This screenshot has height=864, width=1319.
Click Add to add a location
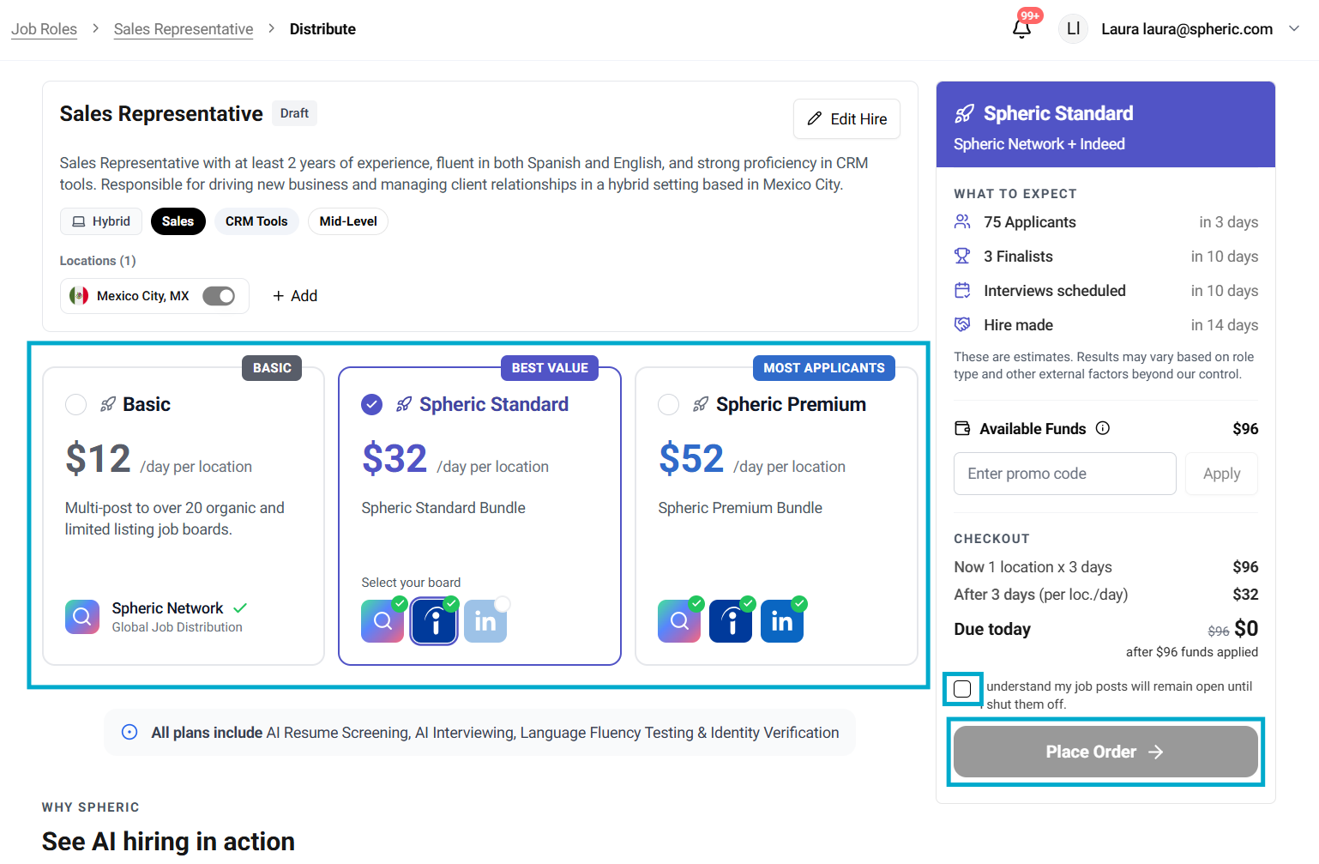coord(295,296)
